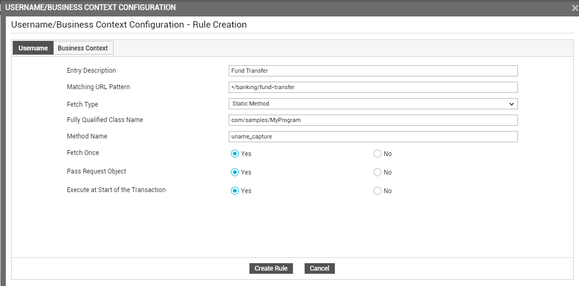
Task: Click the Method Name input field
Action: click(x=373, y=136)
